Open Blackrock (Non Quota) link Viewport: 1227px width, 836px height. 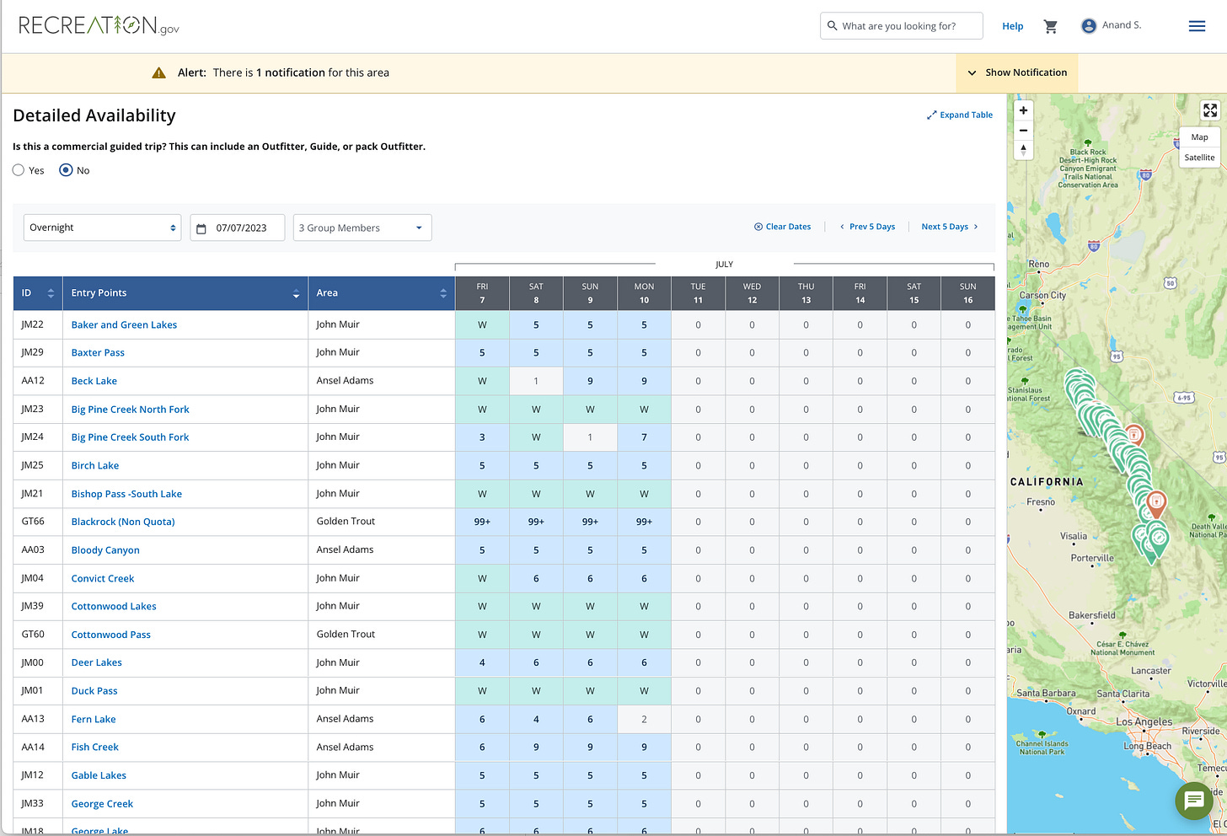click(x=123, y=522)
